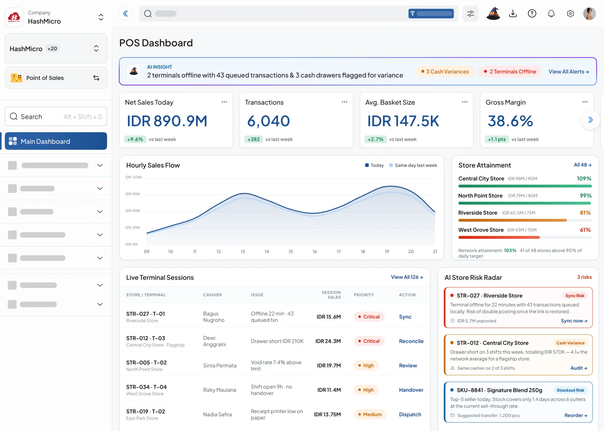
Task: Open notifications bell icon
Action: pos(551,14)
